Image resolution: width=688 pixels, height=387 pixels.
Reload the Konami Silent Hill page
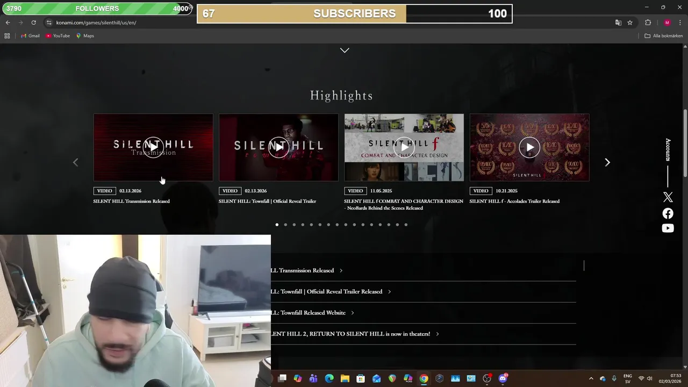coord(33,23)
